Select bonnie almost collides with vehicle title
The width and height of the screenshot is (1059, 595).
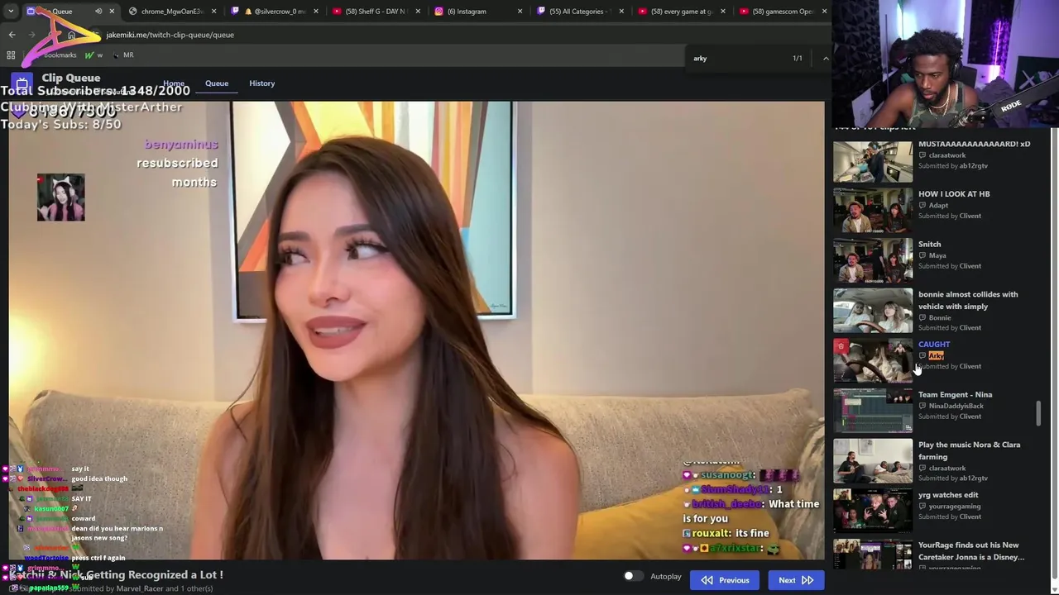point(968,300)
